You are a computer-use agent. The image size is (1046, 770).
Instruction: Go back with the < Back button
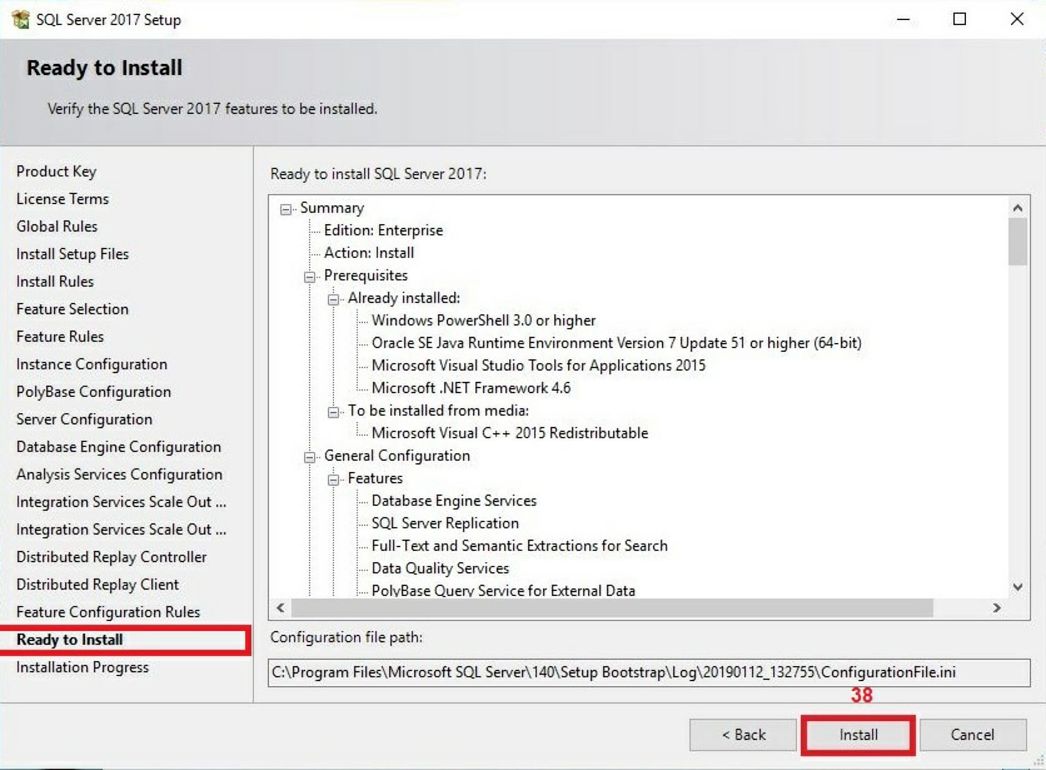743,735
